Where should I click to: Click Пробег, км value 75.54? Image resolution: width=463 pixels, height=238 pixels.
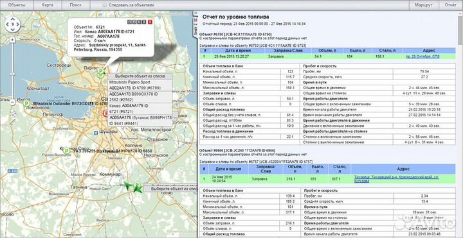tap(424, 71)
